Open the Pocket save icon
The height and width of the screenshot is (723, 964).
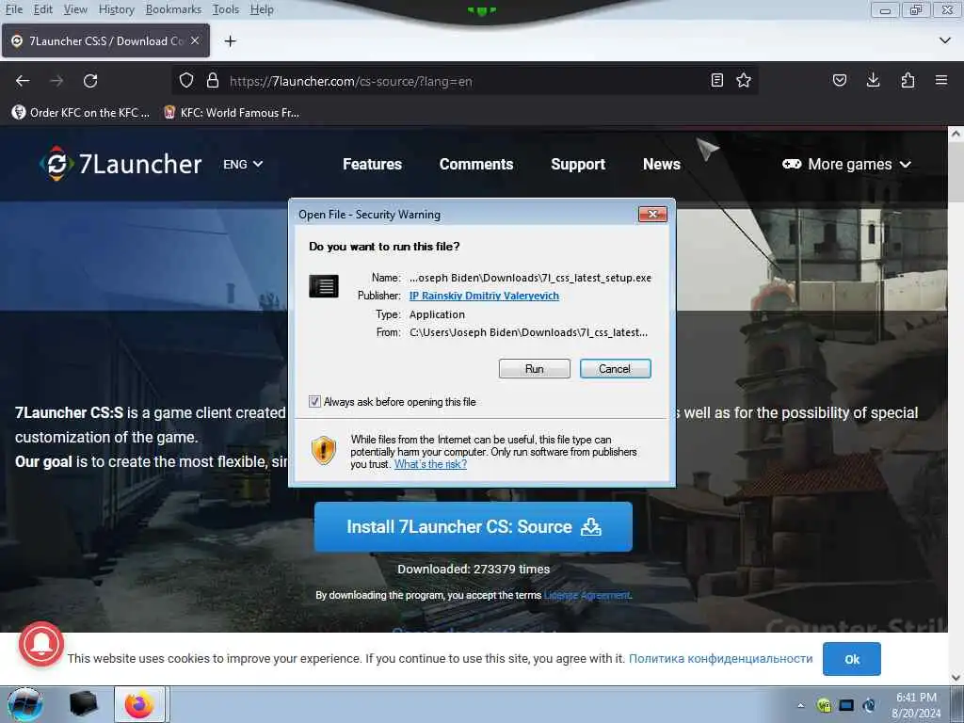[x=840, y=80]
